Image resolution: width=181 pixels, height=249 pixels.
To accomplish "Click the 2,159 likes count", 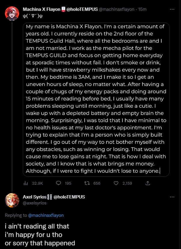I will 127,183.
